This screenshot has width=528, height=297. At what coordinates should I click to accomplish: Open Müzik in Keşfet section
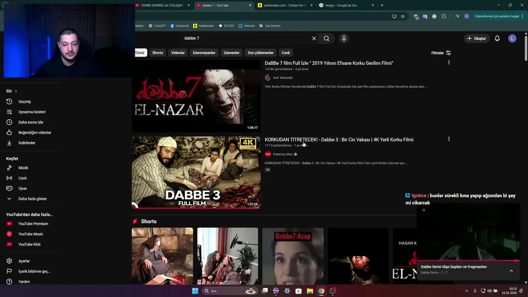coord(23,168)
